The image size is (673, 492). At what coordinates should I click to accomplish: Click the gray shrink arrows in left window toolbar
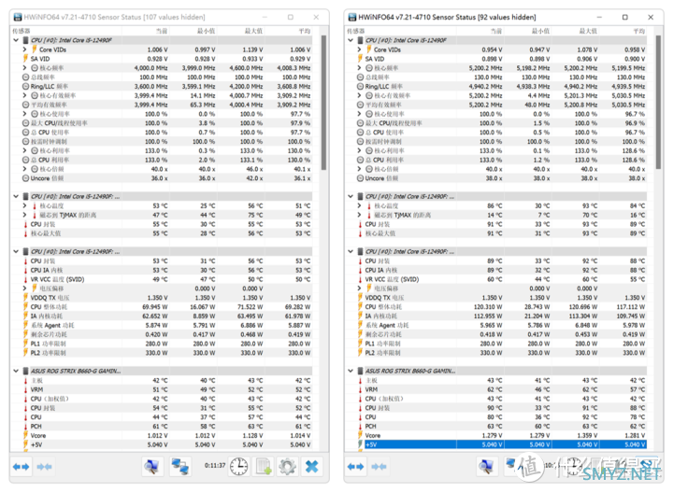point(43,466)
